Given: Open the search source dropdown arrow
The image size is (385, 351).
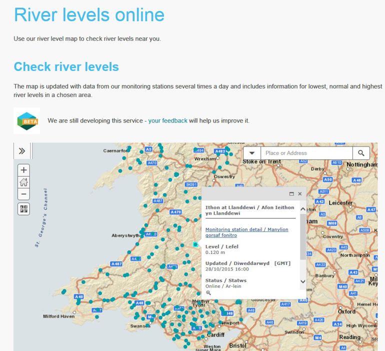Looking at the screenshot, I should 252,153.
